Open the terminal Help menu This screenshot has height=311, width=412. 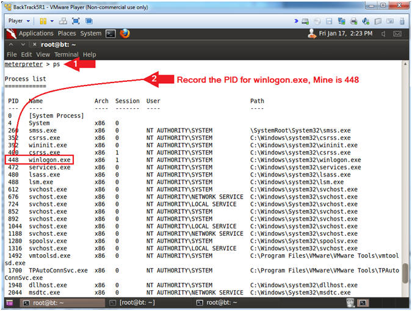pos(89,54)
